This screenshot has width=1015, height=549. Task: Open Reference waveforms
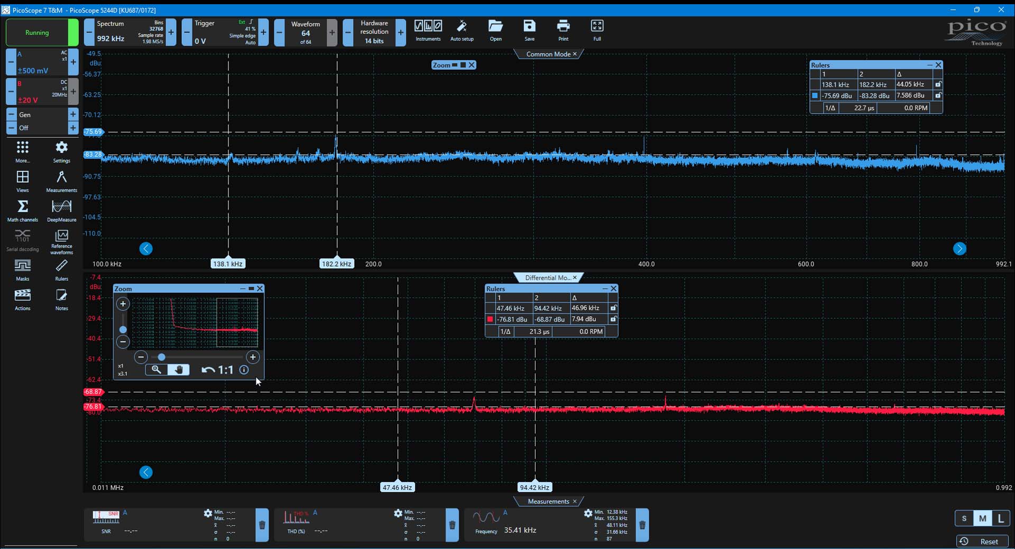pyautogui.click(x=61, y=242)
